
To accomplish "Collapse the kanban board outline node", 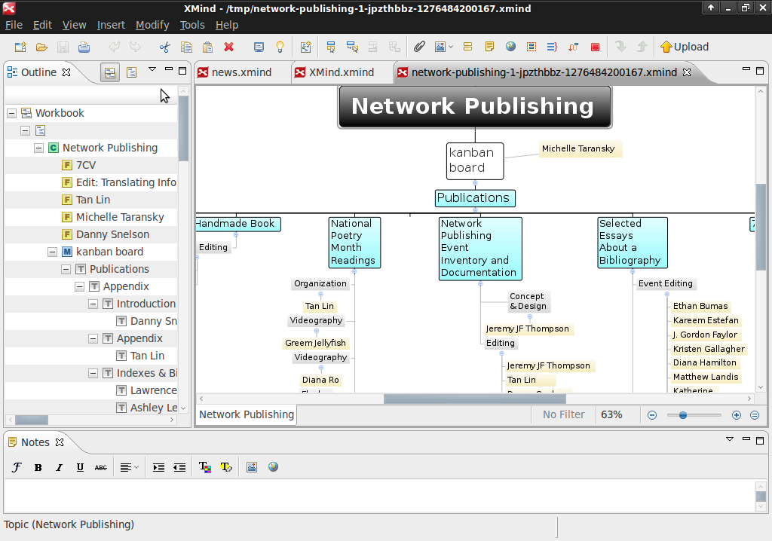I will 52,252.
